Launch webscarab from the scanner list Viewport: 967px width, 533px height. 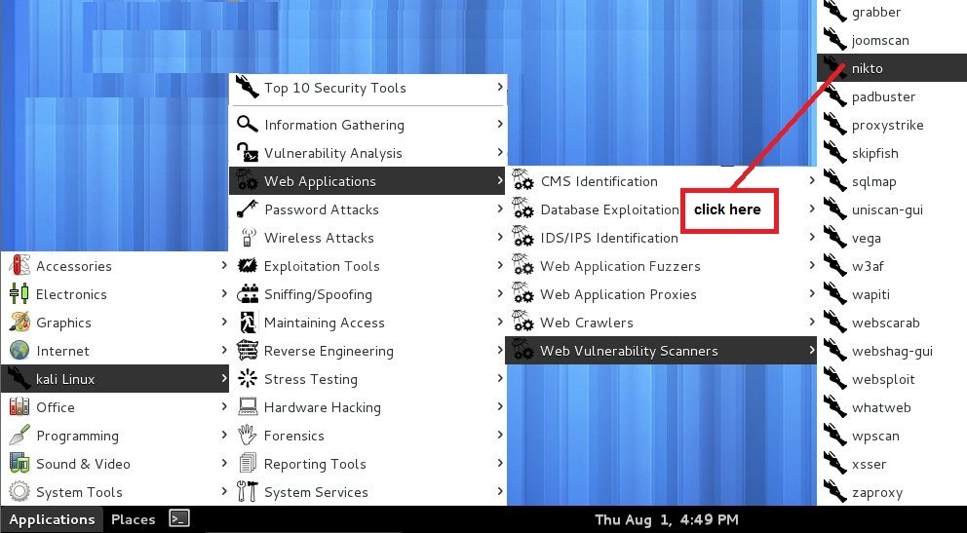(x=892, y=323)
